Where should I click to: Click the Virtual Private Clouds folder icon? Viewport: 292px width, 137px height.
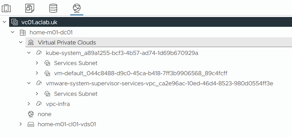point(31,43)
